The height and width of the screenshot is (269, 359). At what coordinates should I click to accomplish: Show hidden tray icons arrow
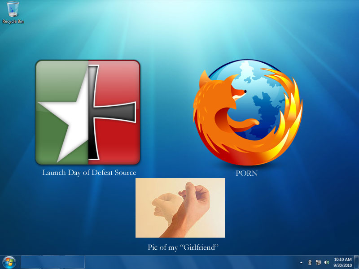(x=301, y=262)
